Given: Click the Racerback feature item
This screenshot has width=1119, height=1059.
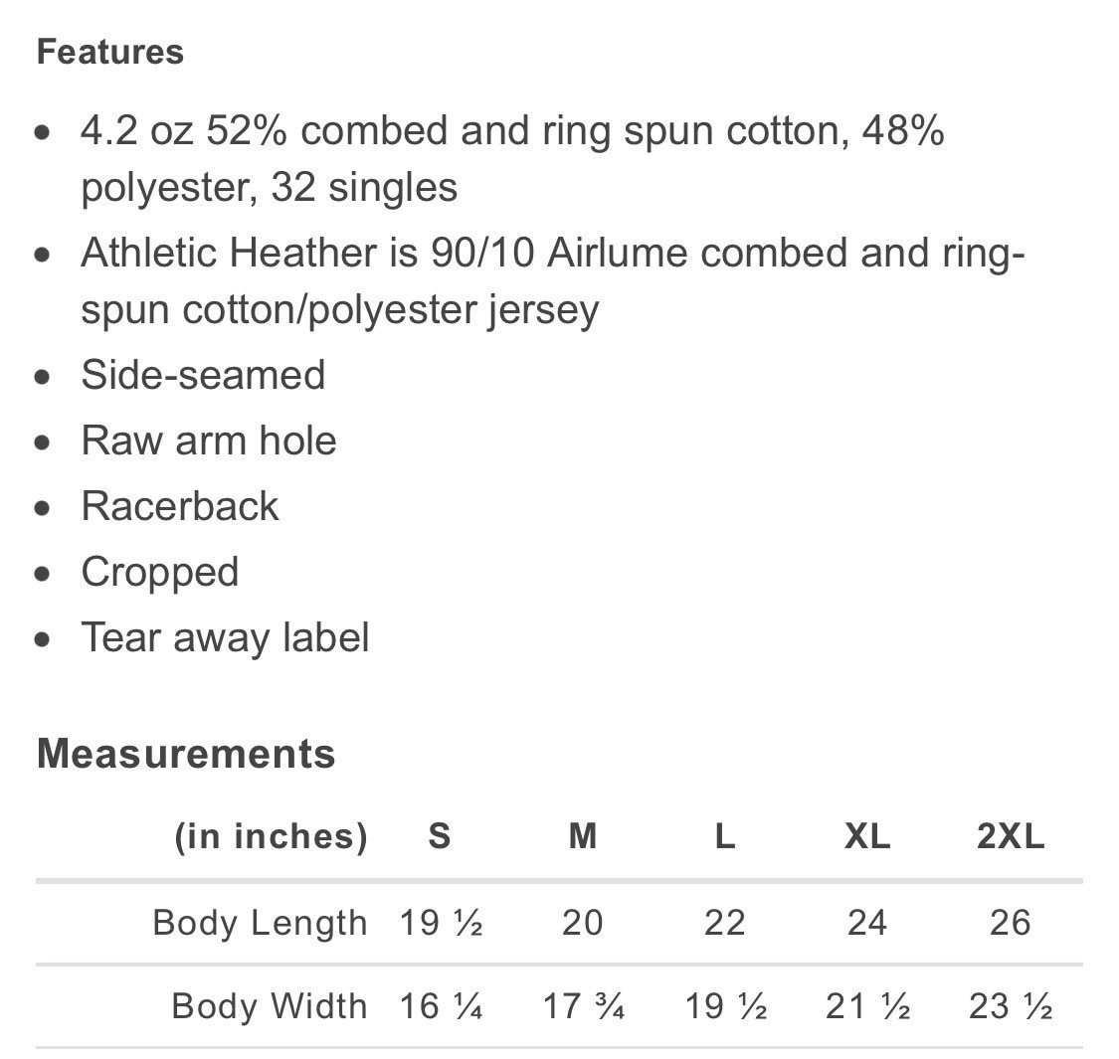Looking at the screenshot, I should pos(180,506).
